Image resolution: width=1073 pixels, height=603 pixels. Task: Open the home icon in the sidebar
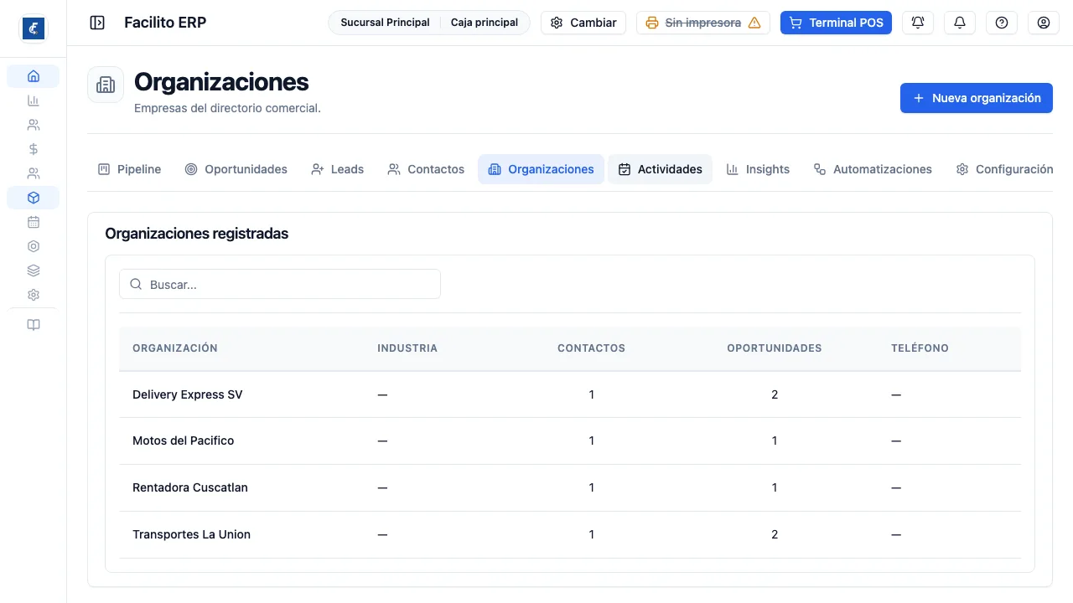[34, 76]
